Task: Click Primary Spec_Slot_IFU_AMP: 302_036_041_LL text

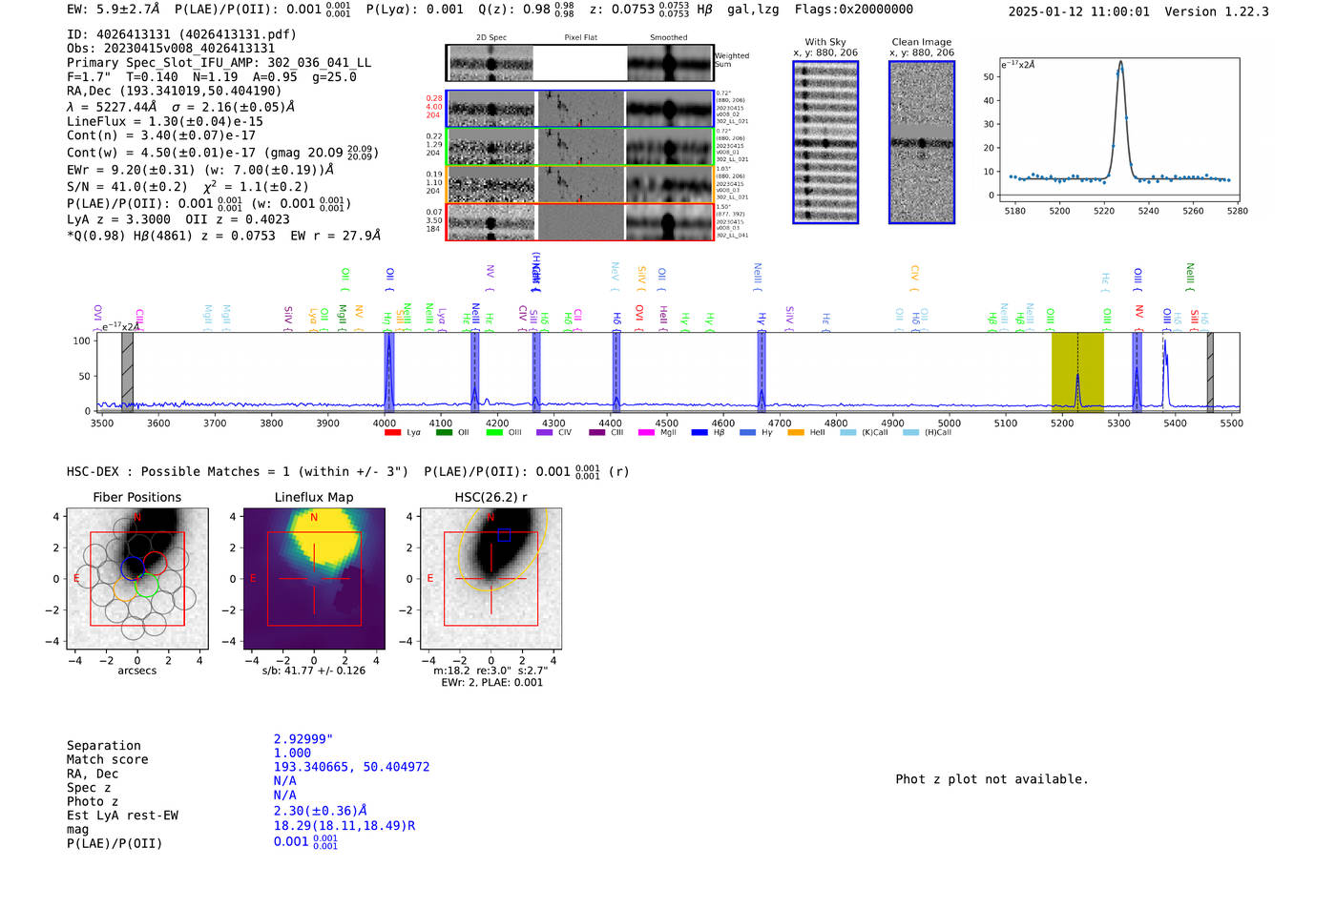Action: click(x=219, y=63)
